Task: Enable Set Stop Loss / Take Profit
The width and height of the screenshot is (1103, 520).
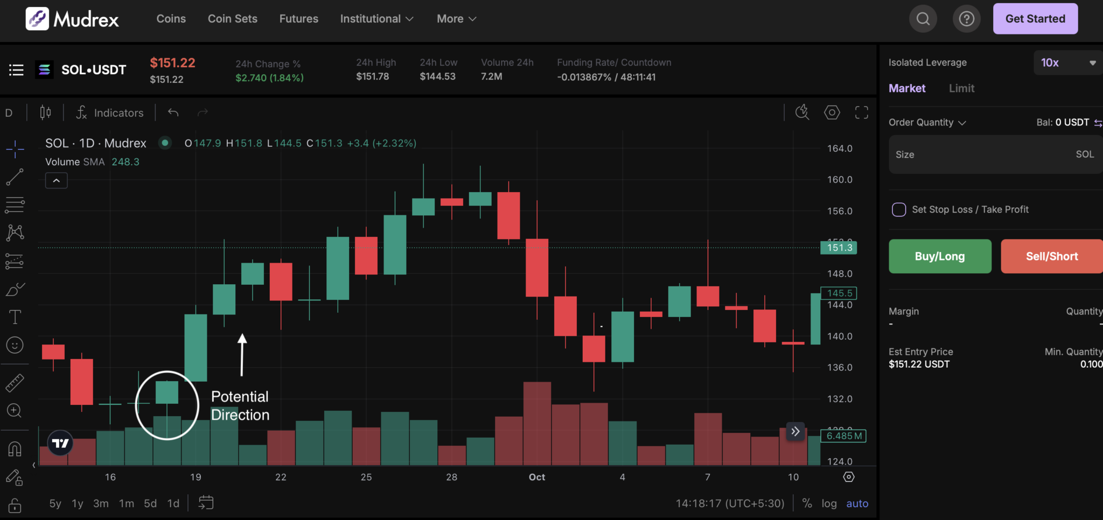Action: 899,209
